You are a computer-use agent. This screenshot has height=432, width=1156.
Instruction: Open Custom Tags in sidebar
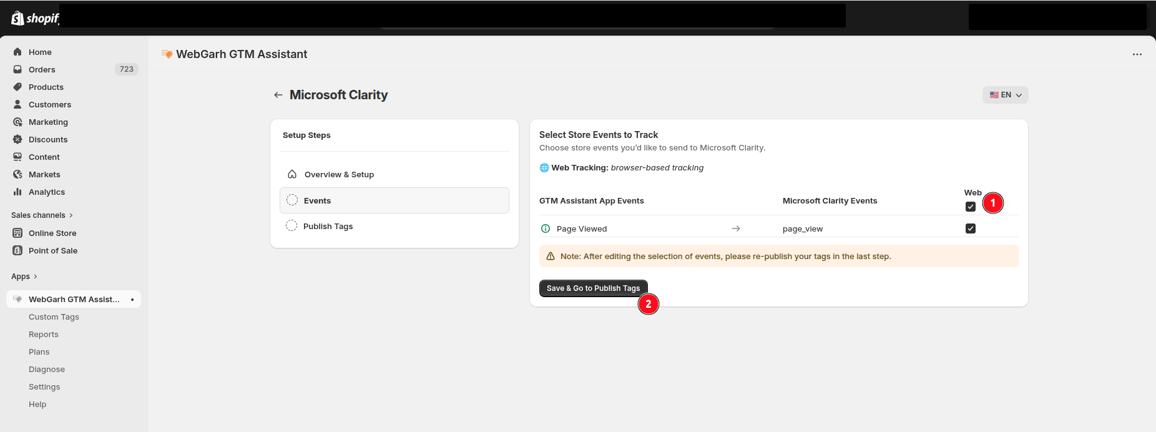pos(54,317)
